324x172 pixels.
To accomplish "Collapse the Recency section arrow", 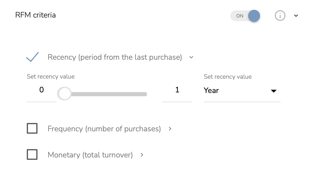I will click(x=191, y=57).
